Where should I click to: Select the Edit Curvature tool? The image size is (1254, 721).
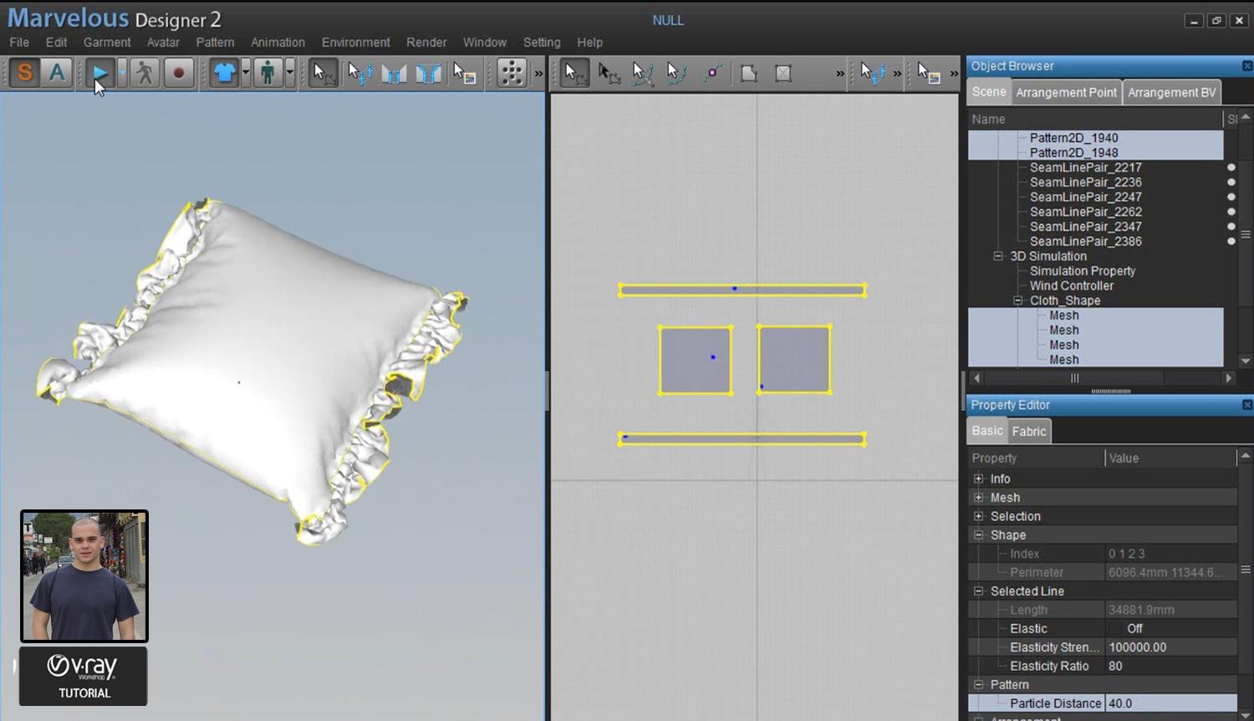click(x=642, y=74)
